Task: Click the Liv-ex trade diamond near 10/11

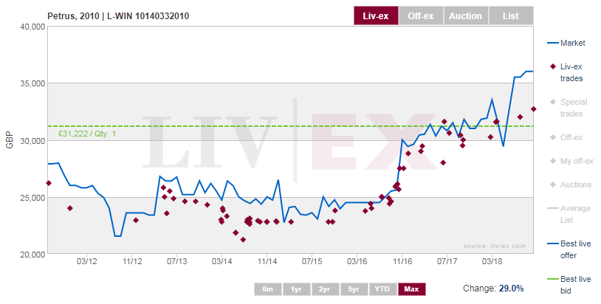Action: click(x=49, y=183)
